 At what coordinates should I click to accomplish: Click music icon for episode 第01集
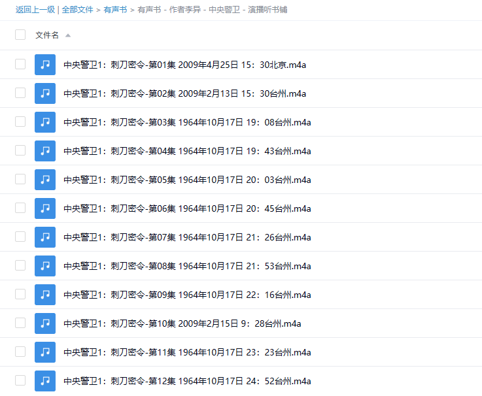pos(45,65)
